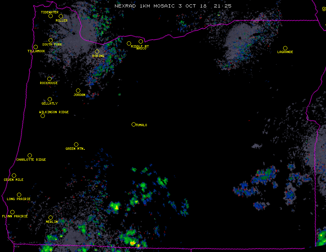Image resolution: width=326 pixels, height=252 pixels.
Task: Select the Jordan station circle
Action: pos(78,90)
